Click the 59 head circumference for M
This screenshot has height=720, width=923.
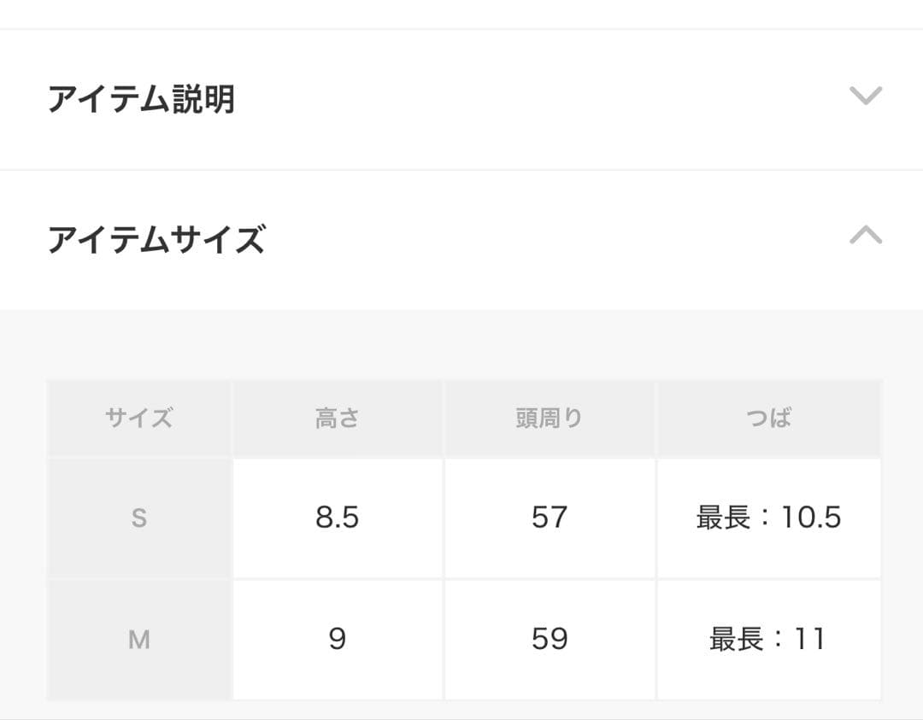550,639
